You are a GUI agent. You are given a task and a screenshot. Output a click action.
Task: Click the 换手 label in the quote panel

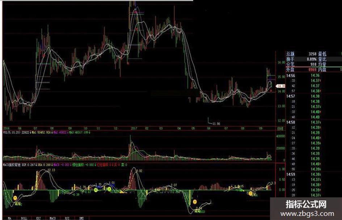(x=290, y=59)
